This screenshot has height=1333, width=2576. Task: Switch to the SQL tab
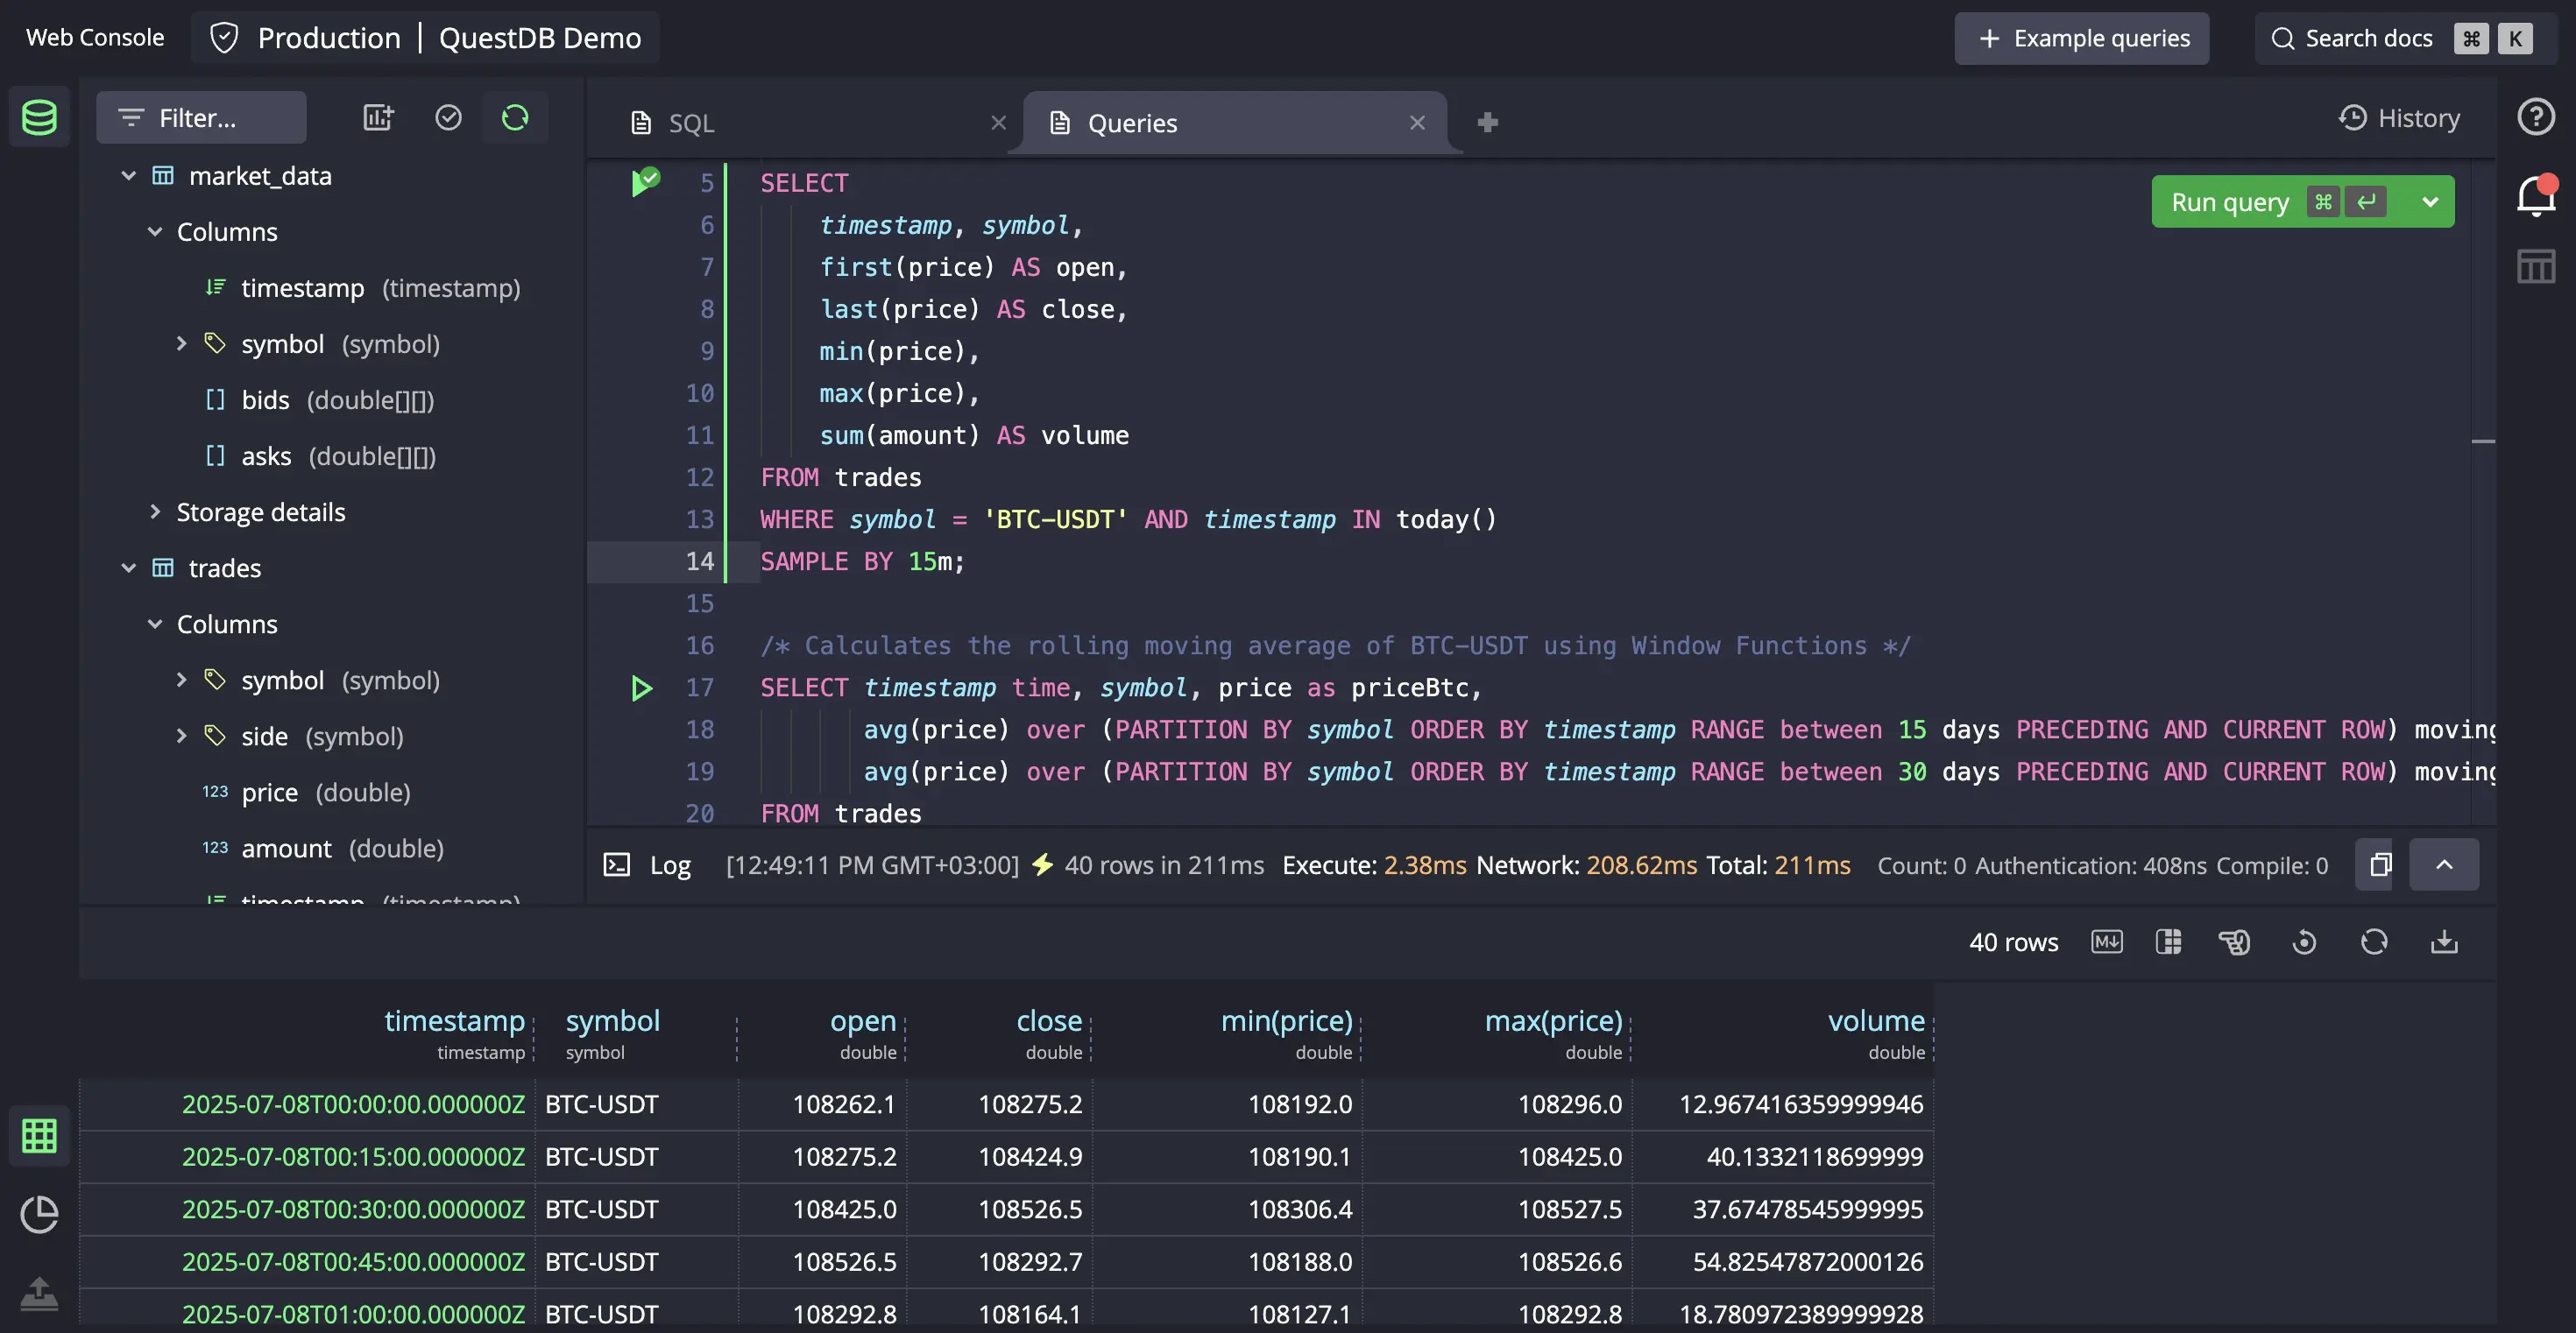[x=692, y=122]
